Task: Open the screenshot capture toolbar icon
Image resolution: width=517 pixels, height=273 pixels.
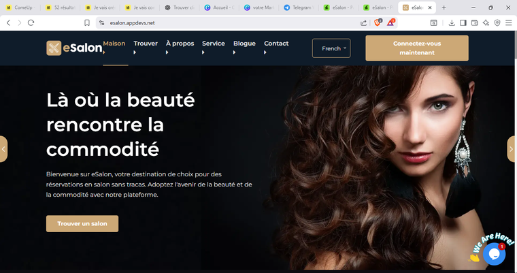Action: (x=434, y=22)
